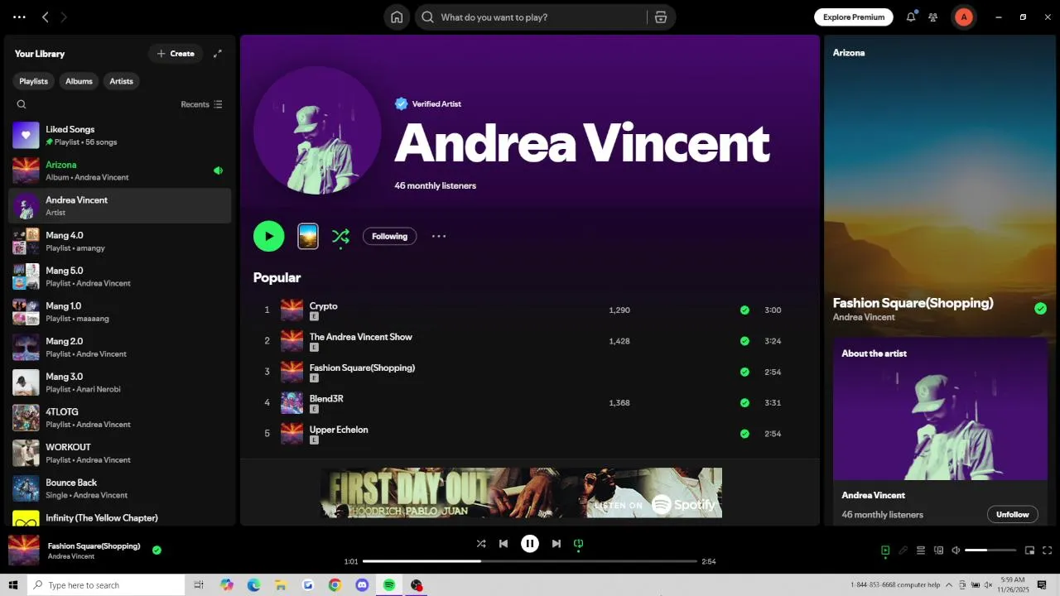This screenshot has height=596, width=1060.
Task: Open the miniplayer icon
Action: click(1030, 550)
